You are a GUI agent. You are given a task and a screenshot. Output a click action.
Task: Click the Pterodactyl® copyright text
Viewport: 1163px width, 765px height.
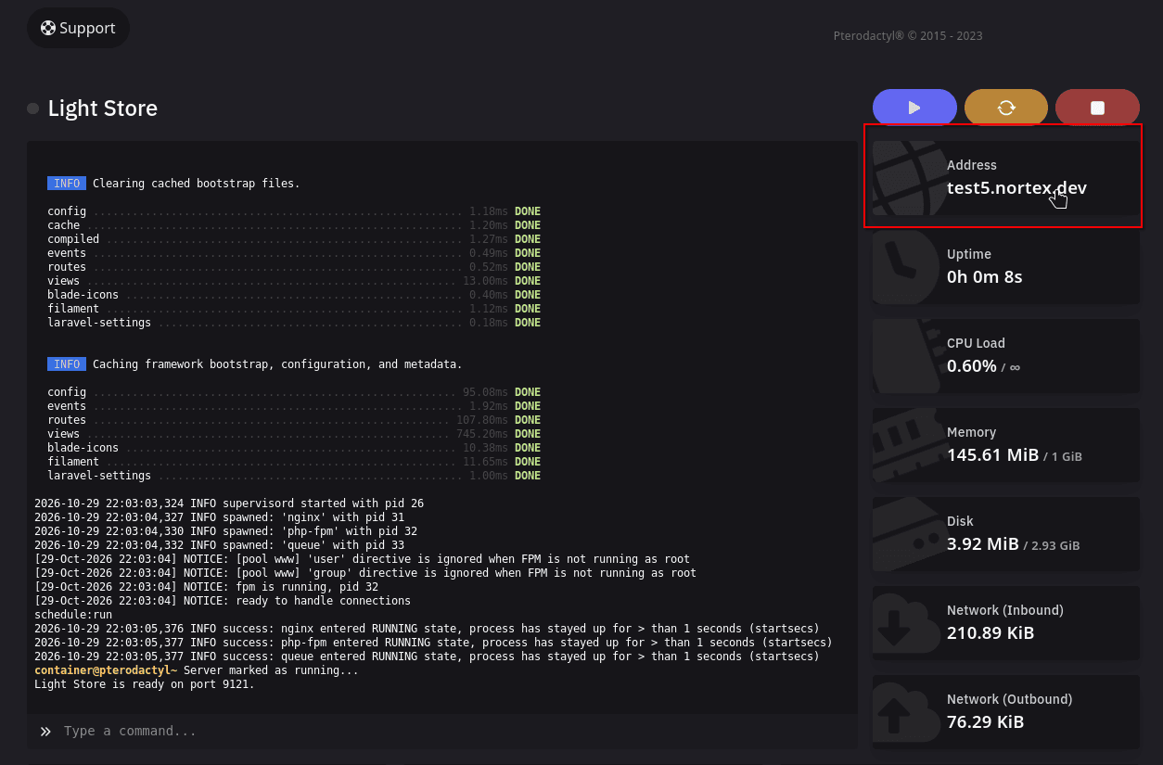click(x=908, y=36)
